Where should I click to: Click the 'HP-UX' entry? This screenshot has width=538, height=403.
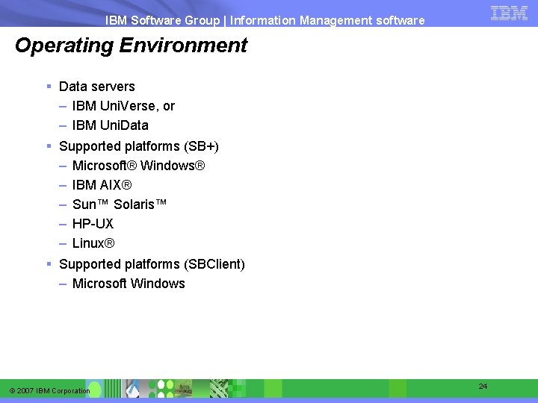click(93, 224)
